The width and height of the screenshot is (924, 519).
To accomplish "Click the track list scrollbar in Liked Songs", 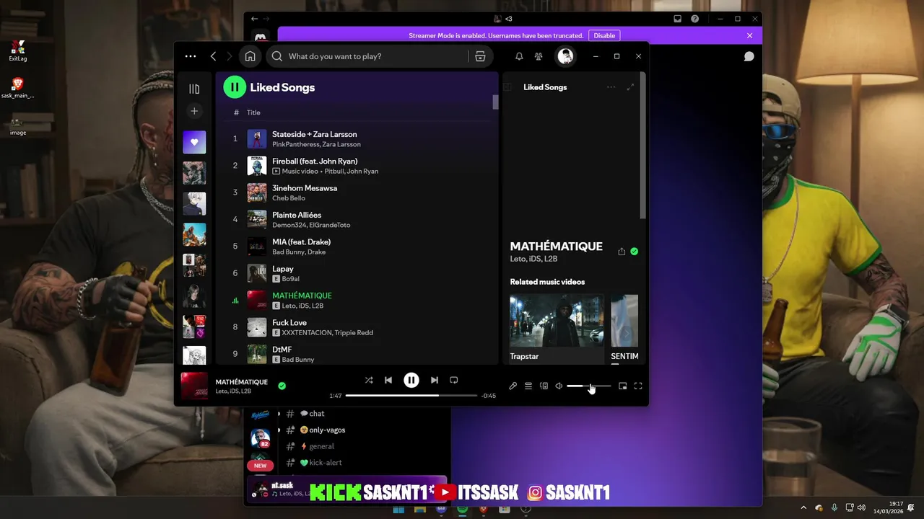I will [x=495, y=102].
